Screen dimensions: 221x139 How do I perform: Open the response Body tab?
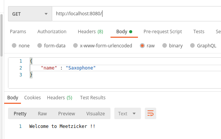[x=13, y=98]
